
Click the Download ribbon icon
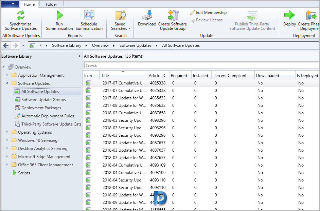point(147,15)
